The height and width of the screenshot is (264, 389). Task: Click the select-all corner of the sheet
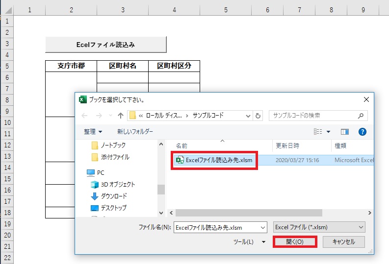(7, 10)
